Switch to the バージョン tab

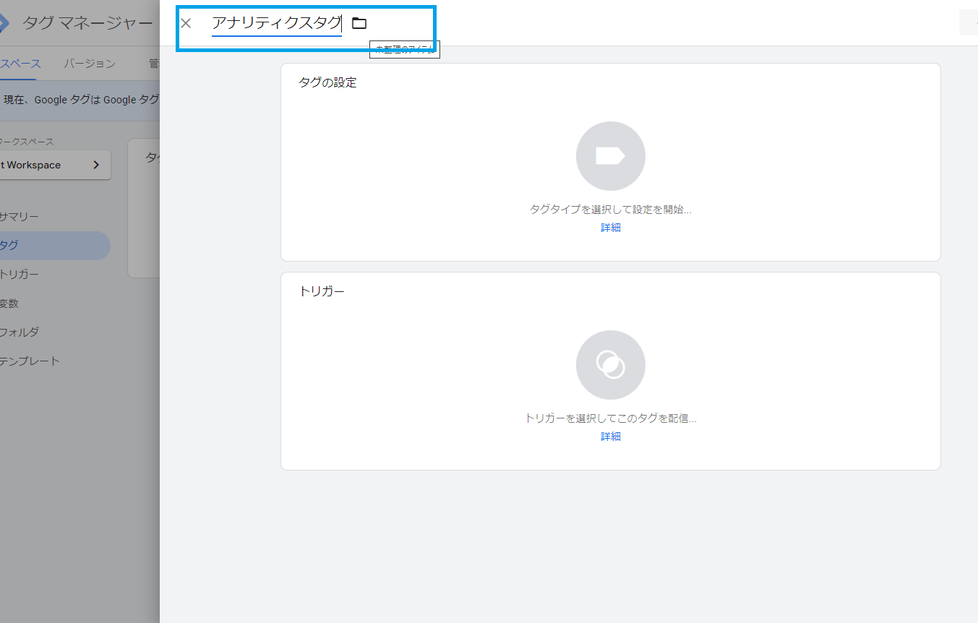coord(90,64)
